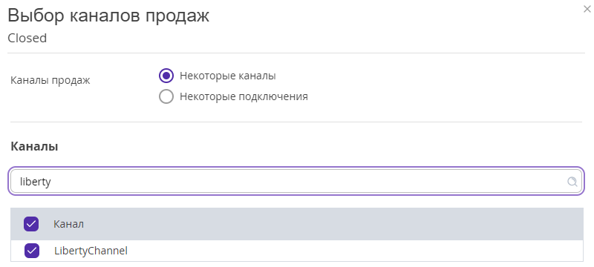
Task: Select the Некоторые каналы radio button
Action: coord(166,76)
